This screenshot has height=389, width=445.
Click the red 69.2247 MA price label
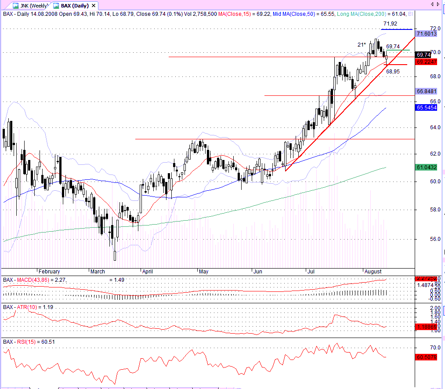point(426,62)
